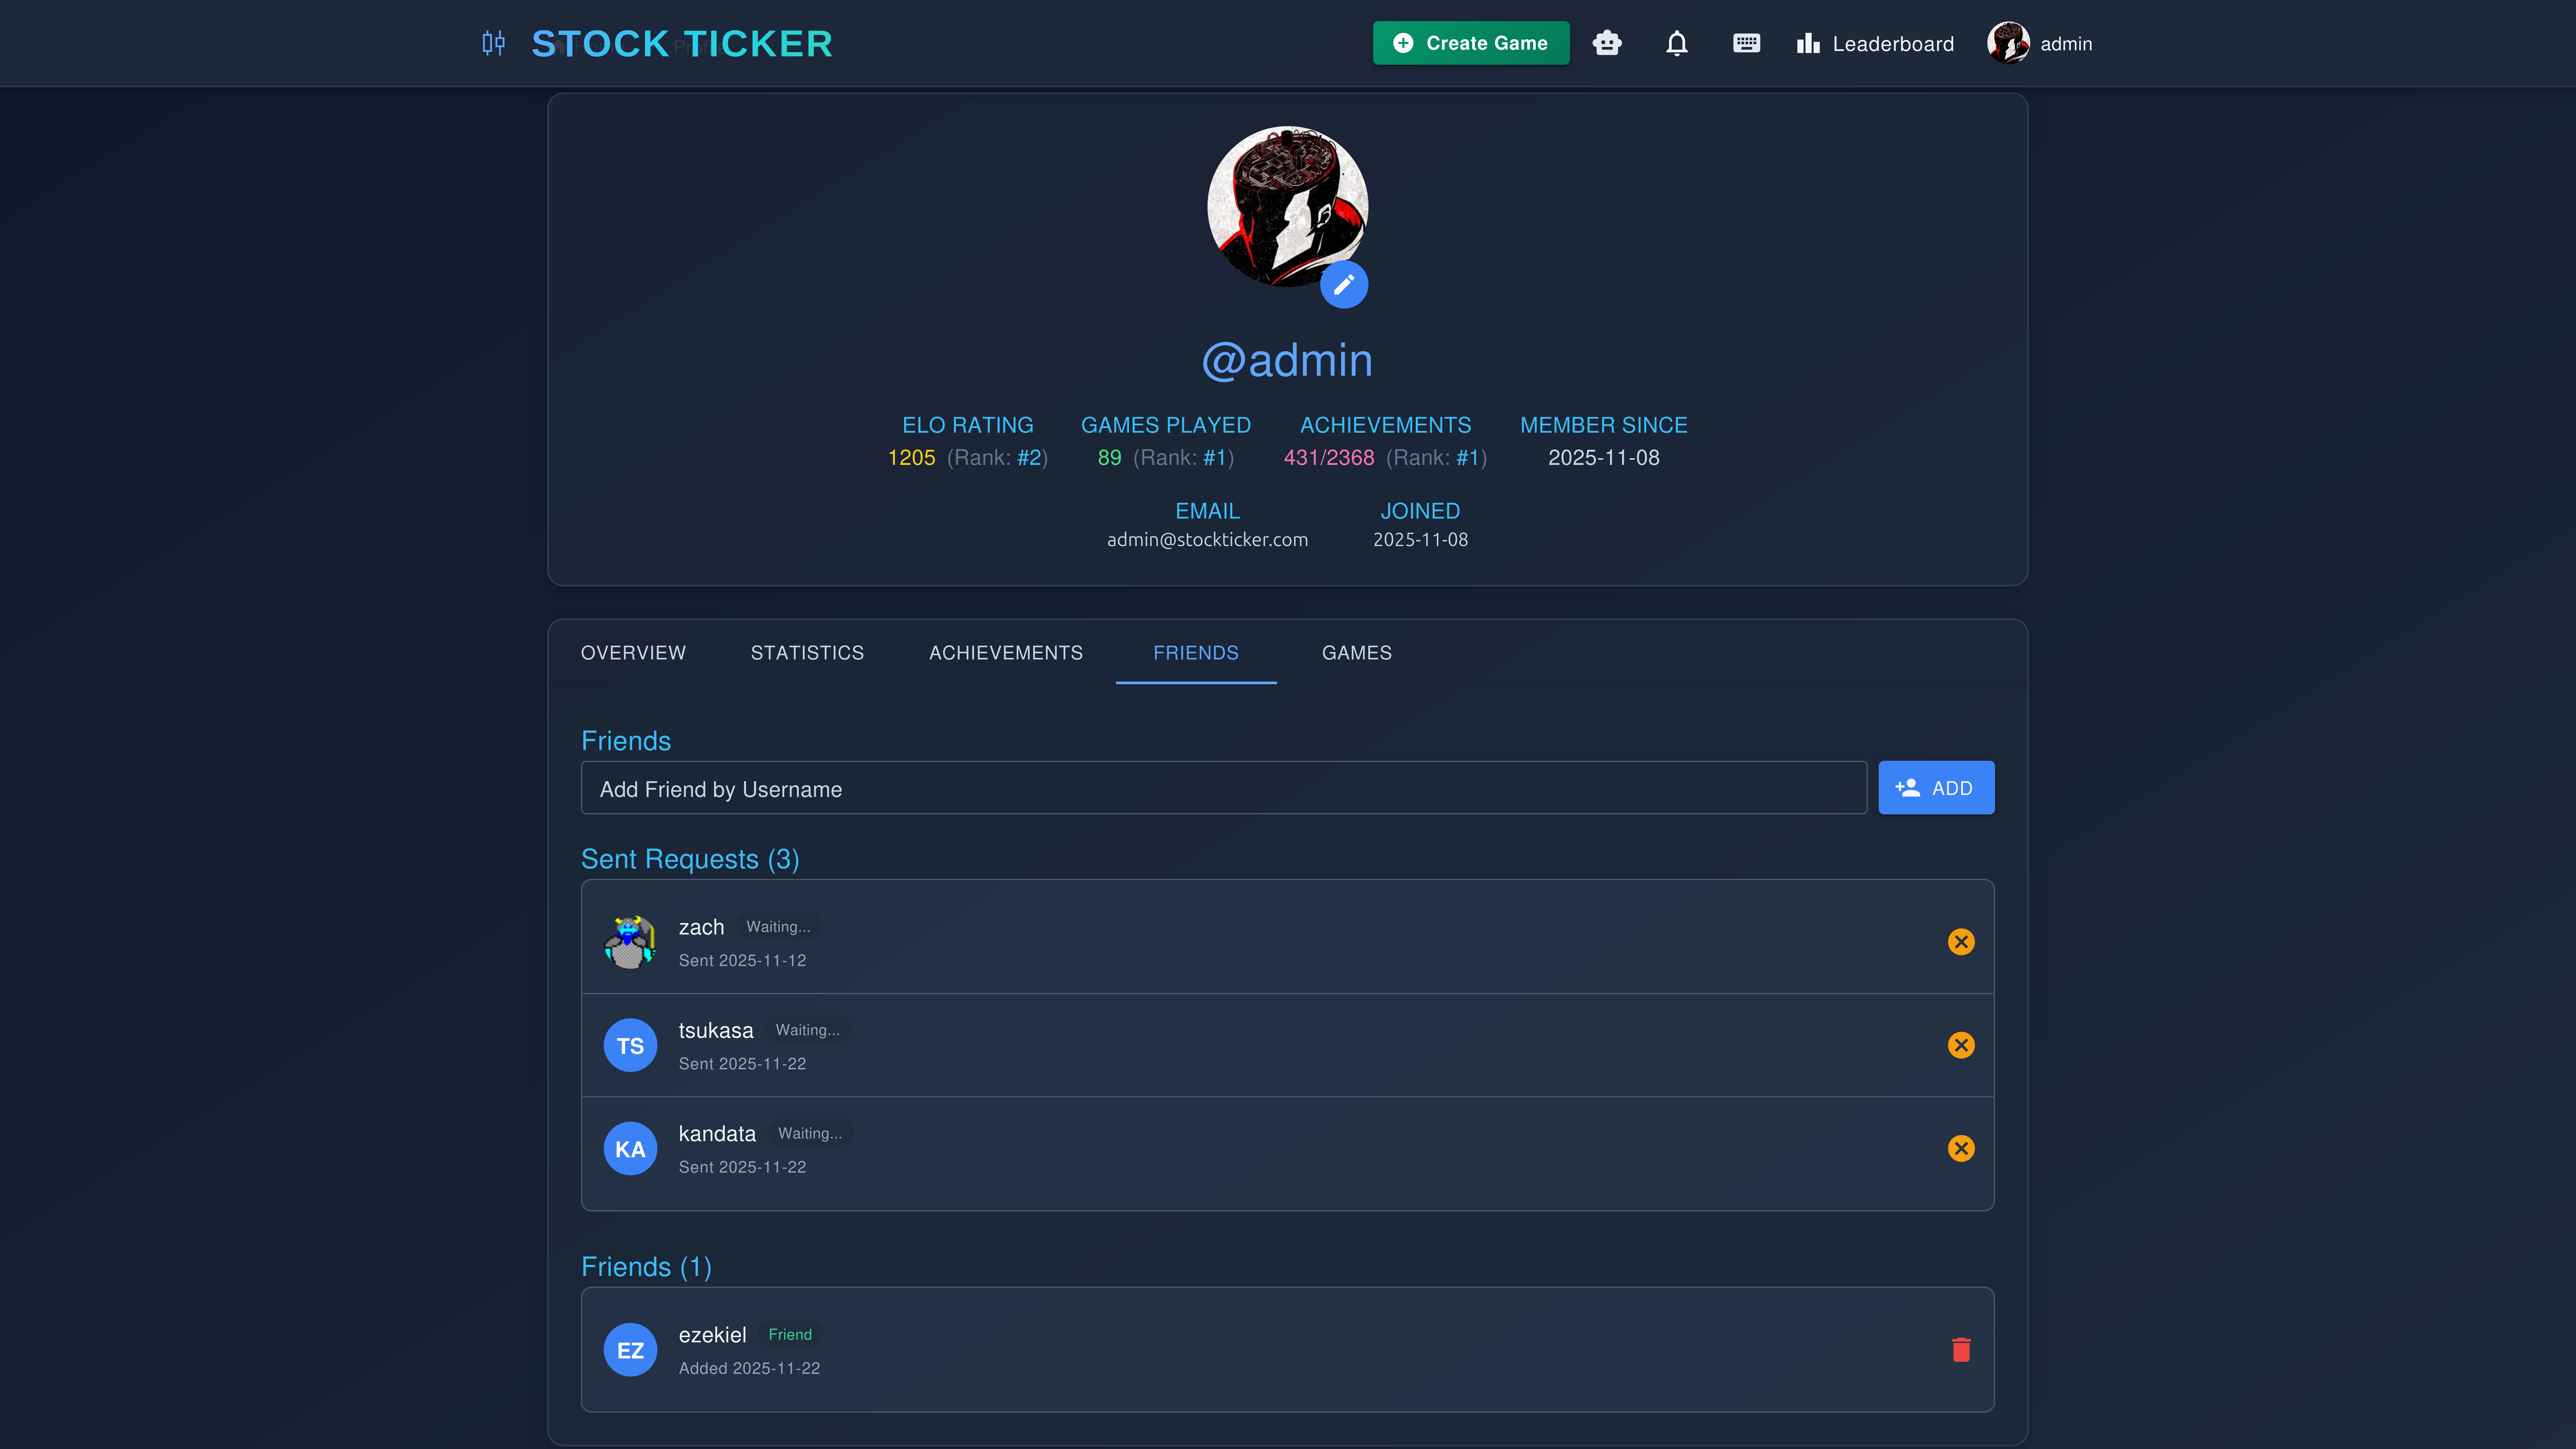
Task: Remove friend ezekiel with trash icon
Action: 1961,1350
